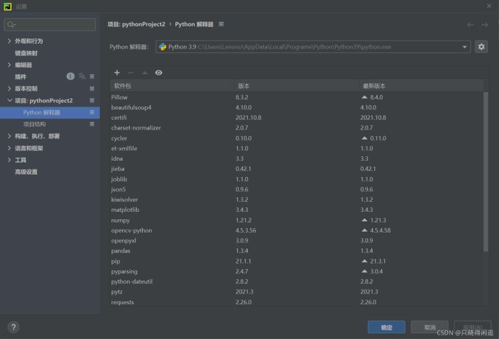Expand 编辑器 settings section

coord(9,65)
